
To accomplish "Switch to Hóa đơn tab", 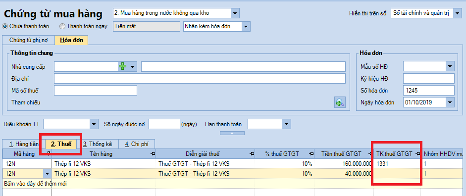I will pos(72,40).
